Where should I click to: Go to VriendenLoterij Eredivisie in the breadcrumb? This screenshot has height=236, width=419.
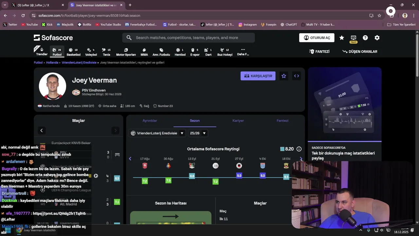(x=79, y=62)
